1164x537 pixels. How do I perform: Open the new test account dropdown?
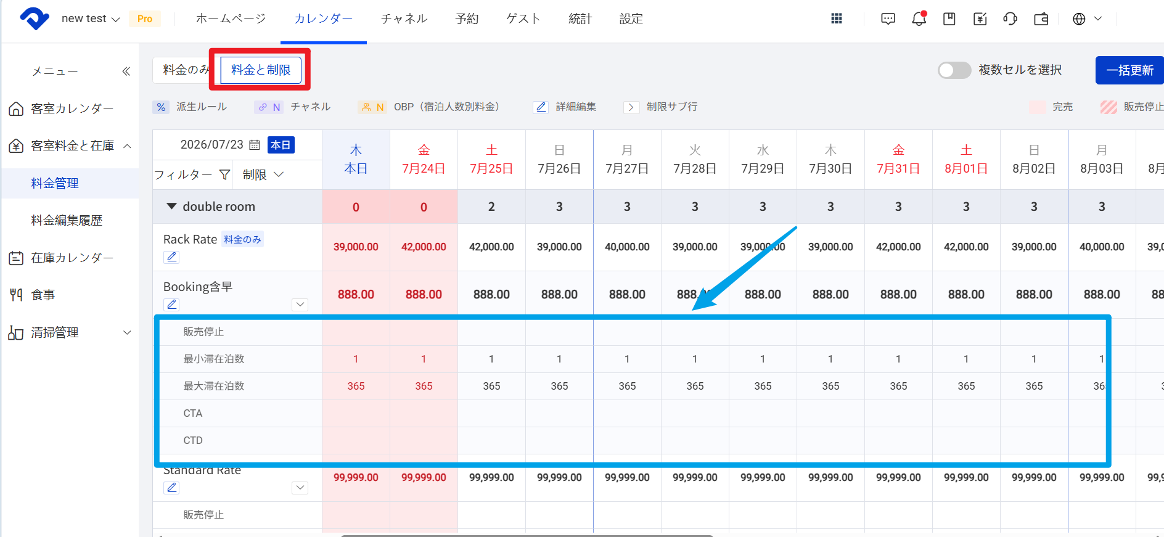(91, 19)
